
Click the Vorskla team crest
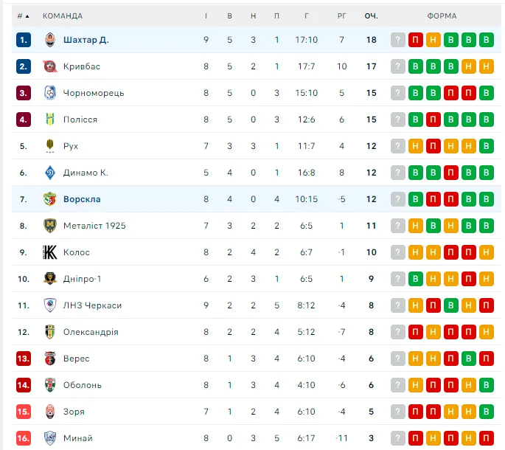pos(50,199)
